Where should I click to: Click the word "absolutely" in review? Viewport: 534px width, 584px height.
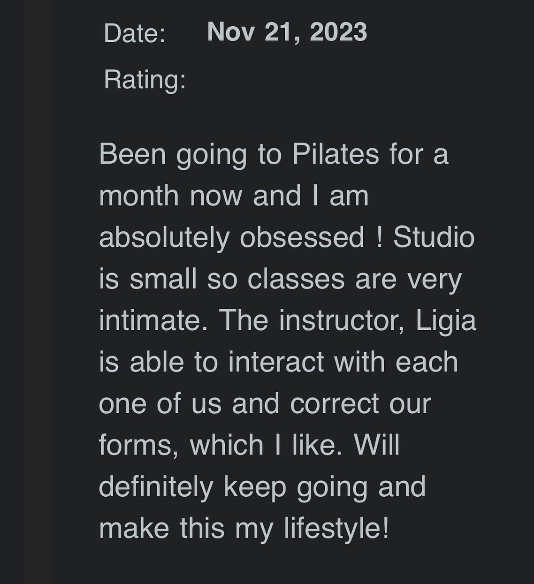point(164,237)
